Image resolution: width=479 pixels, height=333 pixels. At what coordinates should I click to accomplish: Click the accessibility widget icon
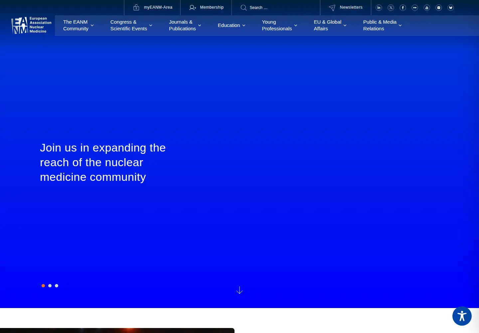point(462,316)
